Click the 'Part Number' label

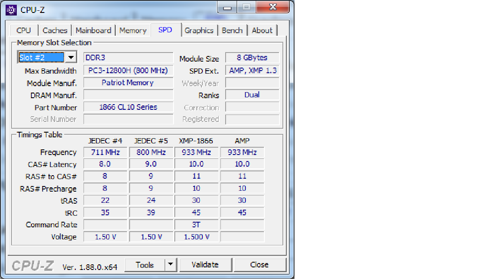coord(56,108)
